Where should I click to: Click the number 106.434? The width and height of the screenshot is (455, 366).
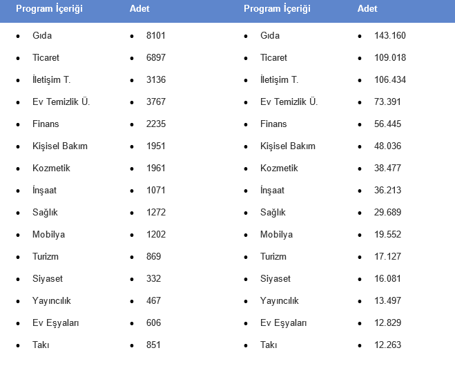[x=390, y=79]
